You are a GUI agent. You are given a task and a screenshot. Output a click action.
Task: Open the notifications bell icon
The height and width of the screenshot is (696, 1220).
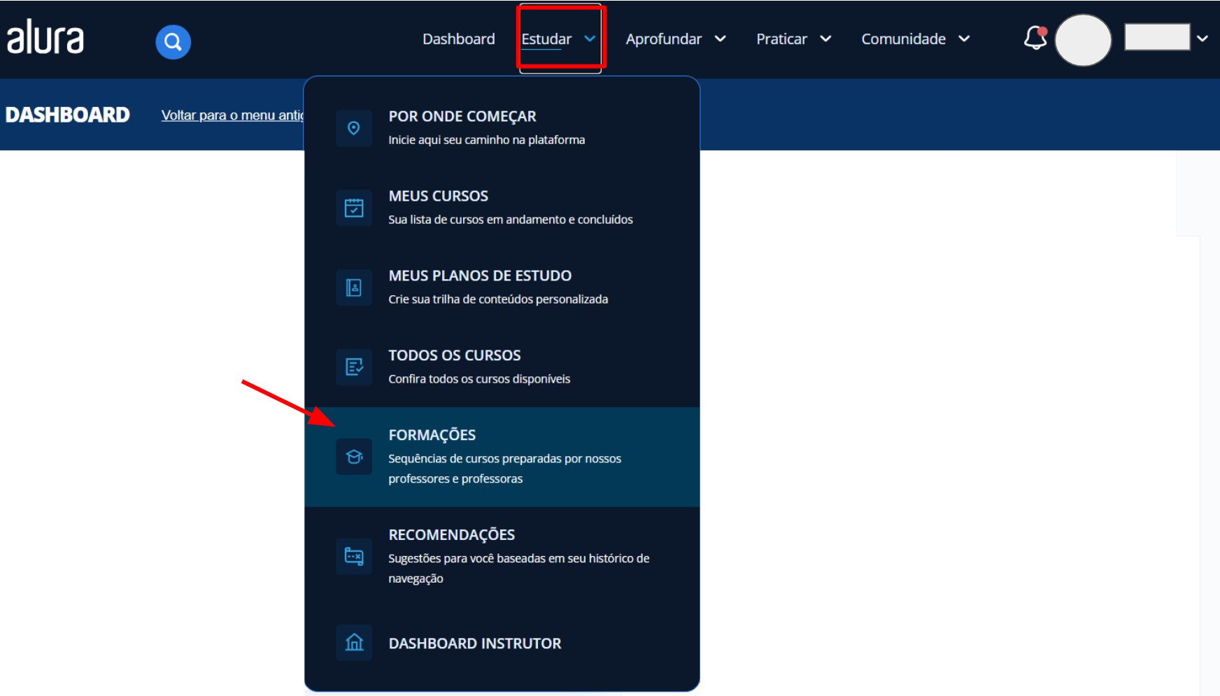(1035, 38)
